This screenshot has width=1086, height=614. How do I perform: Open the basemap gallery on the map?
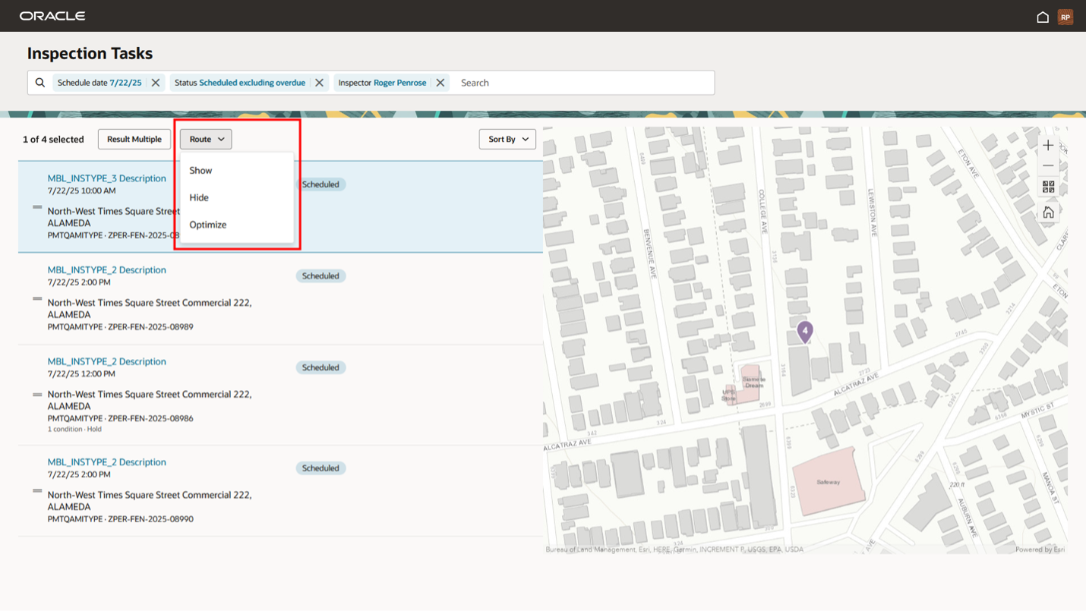pos(1048,187)
